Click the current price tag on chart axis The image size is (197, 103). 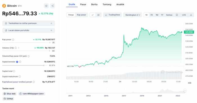click(x=189, y=32)
